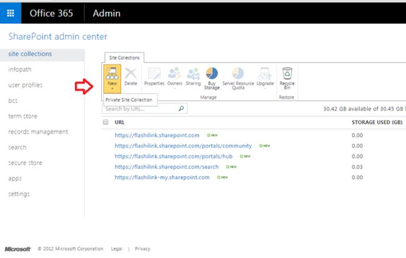Image resolution: width=406 pixels, height=258 pixels.
Task: Open user profiles in left navigation
Action: (25, 85)
